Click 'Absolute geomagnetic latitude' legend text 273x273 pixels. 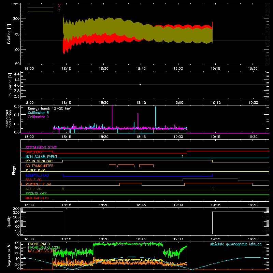click(x=236, y=244)
